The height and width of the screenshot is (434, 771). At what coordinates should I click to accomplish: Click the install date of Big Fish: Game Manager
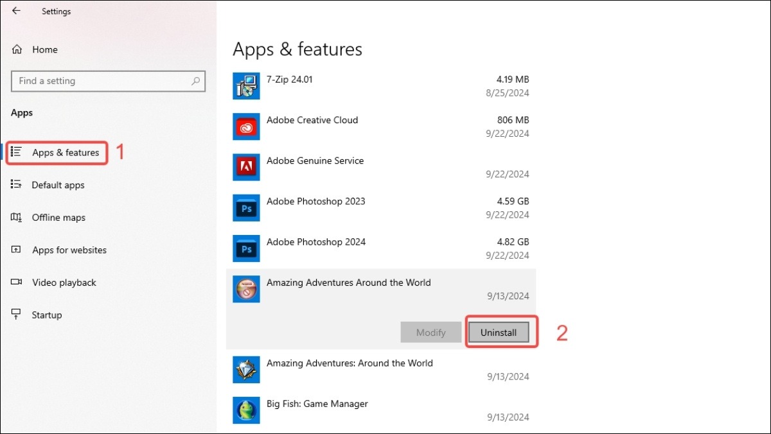(508, 417)
